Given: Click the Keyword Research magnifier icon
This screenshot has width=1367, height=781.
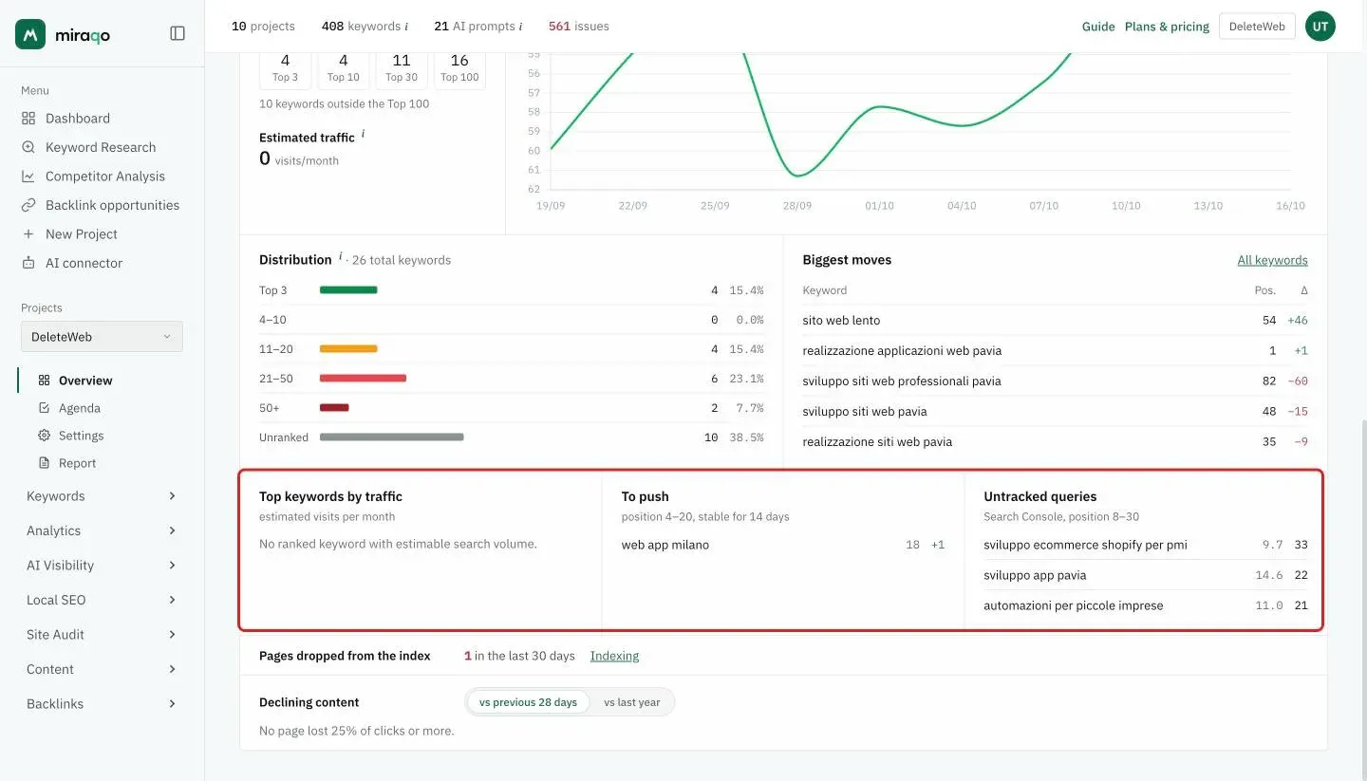Looking at the screenshot, I should pyautogui.click(x=28, y=147).
